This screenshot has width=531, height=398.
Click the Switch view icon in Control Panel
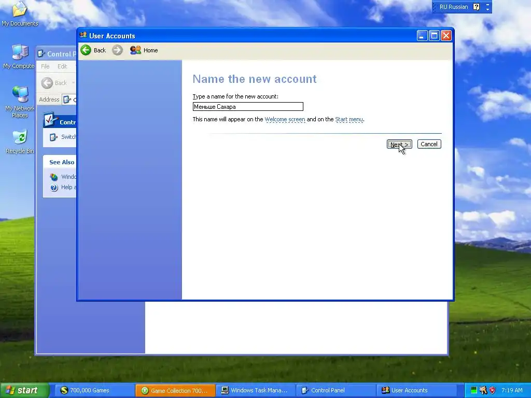(x=53, y=137)
